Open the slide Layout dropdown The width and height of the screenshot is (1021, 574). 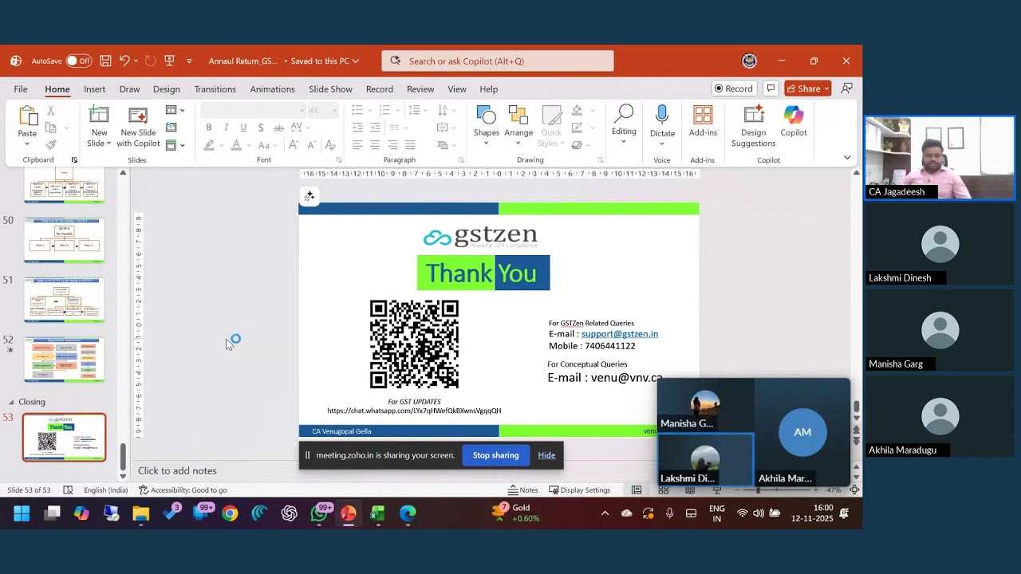pos(175,110)
